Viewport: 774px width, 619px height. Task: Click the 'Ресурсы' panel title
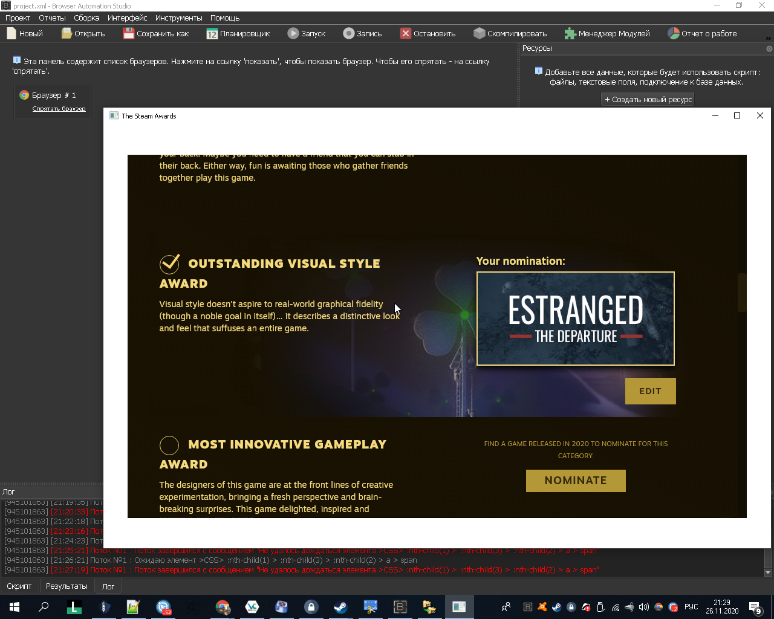[537, 48]
